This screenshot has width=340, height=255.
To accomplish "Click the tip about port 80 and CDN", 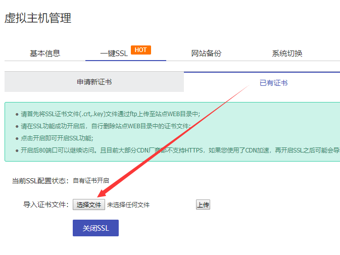I will pyautogui.click(x=180, y=150).
